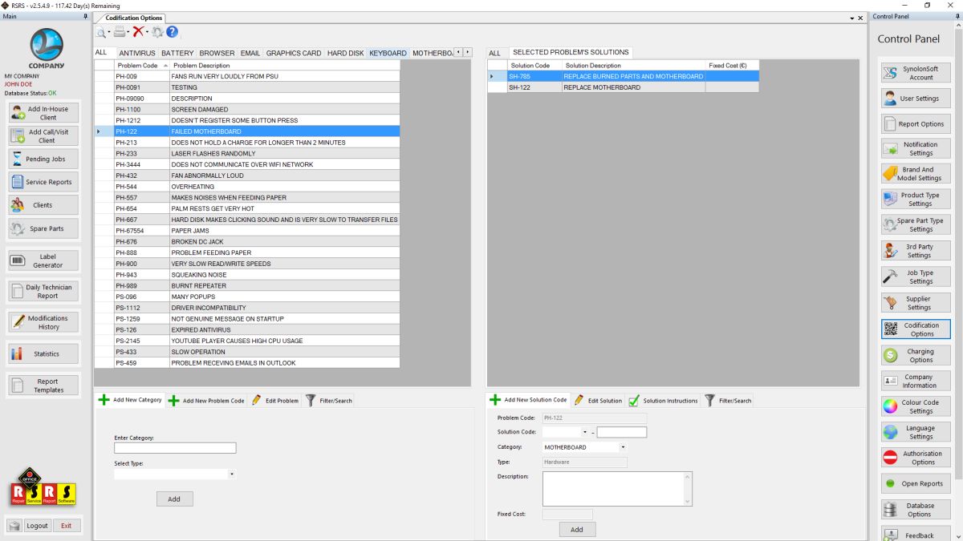Switch to Add New Problem Code tab
This screenshot has height=541, width=963.
point(206,400)
